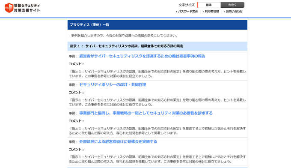The width and height of the screenshot is (291, 168).
Task: Set text size to 標準
Action: (x=209, y=5)
